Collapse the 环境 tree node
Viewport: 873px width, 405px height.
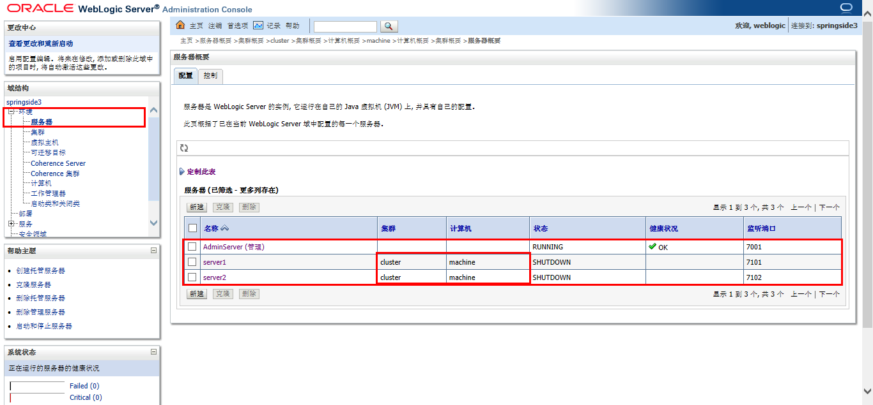click(x=11, y=112)
